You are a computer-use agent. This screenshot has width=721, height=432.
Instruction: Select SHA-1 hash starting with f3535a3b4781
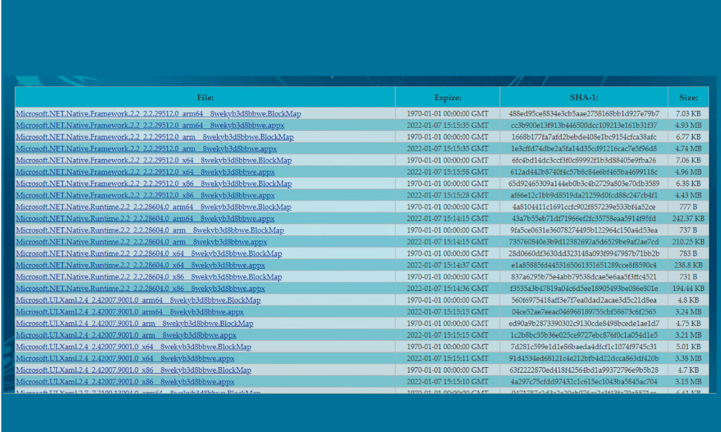coord(584,289)
